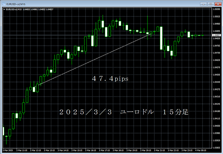Click the 4 Mar 00:15 time axis label

[x=201, y=150]
